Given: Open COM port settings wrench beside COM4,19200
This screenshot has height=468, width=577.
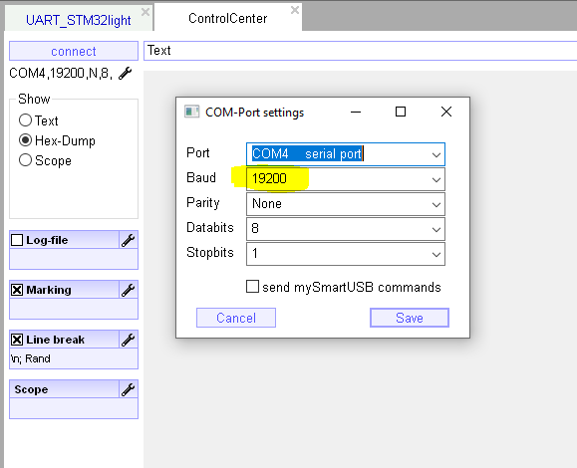Looking at the screenshot, I should click(x=126, y=73).
